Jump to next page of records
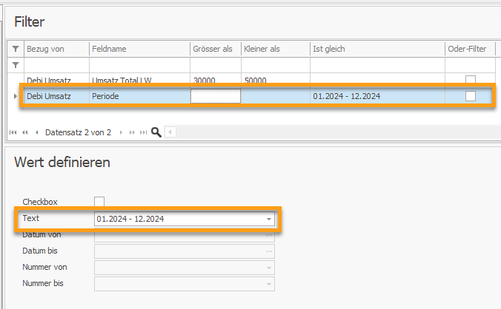The width and height of the screenshot is (501, 309). tap(132, 132)
